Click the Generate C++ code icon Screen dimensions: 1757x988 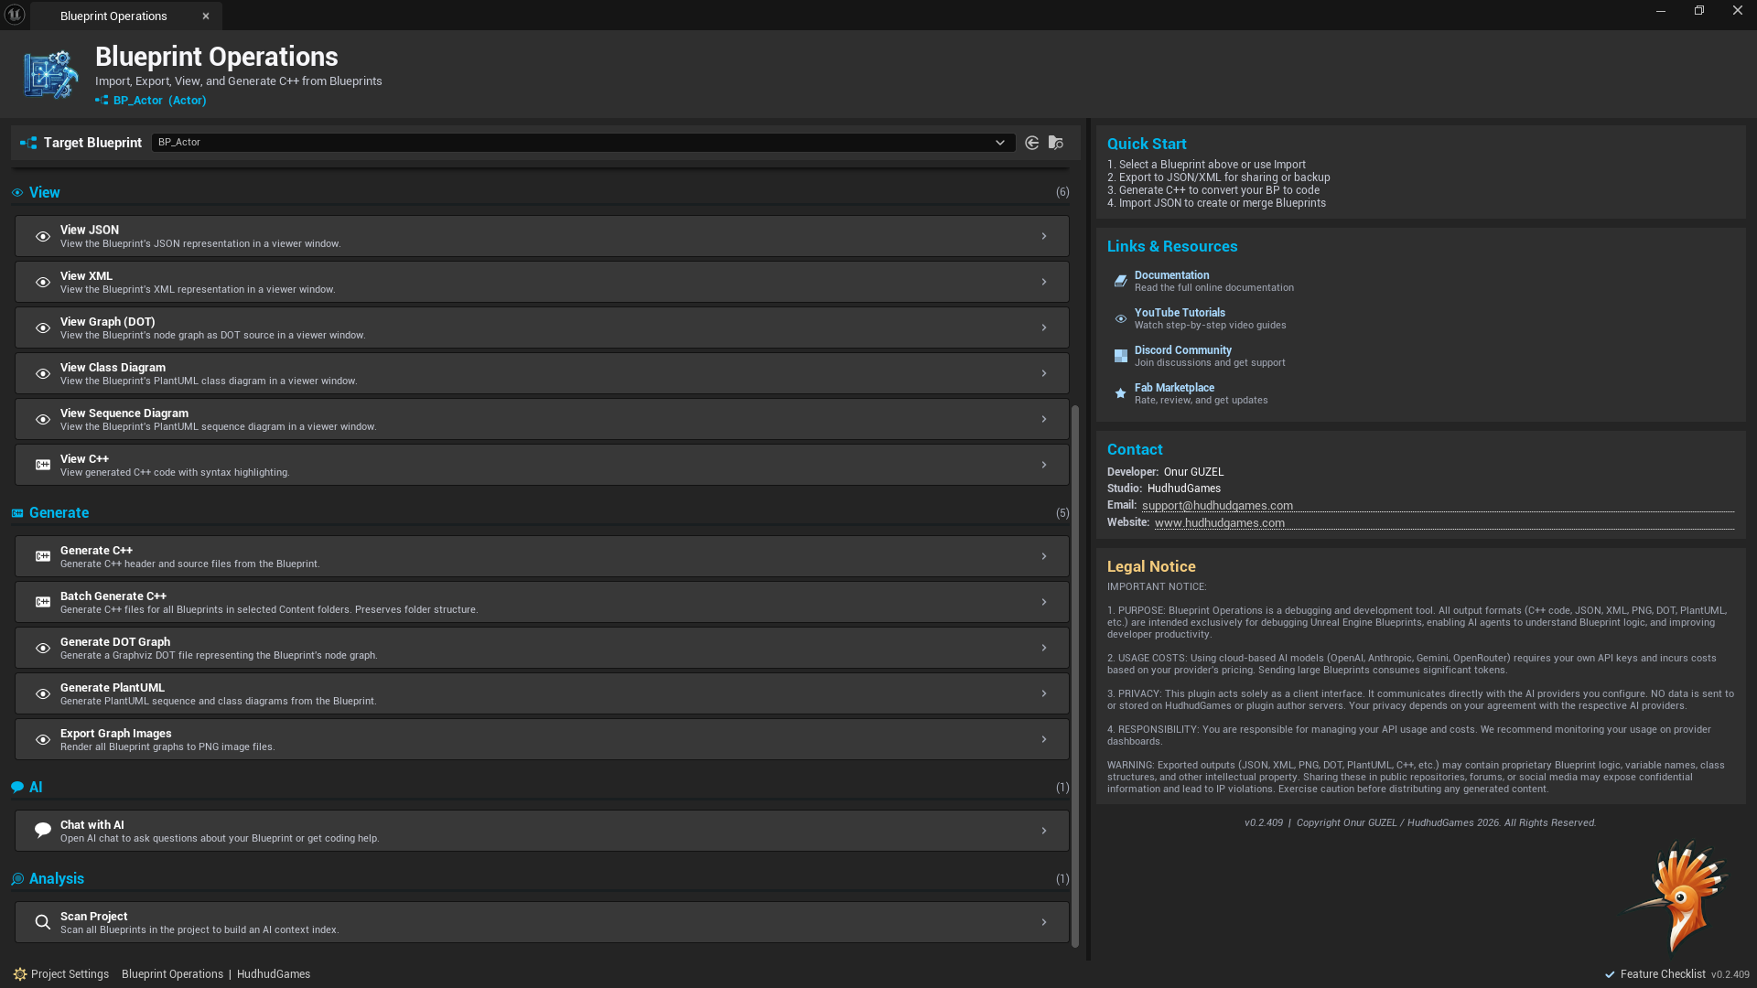coord(43,556)
